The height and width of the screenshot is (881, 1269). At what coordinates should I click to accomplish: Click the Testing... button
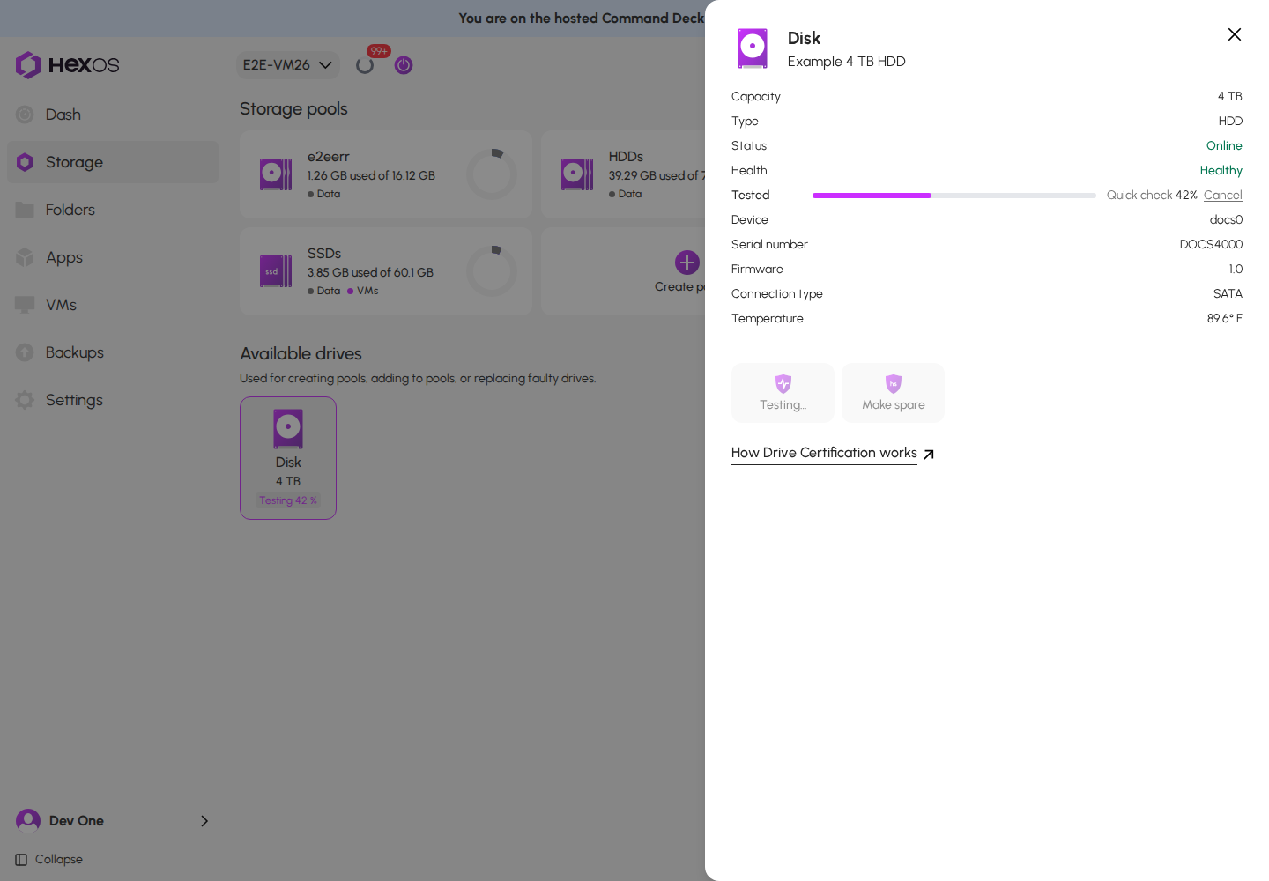point(783,393)
